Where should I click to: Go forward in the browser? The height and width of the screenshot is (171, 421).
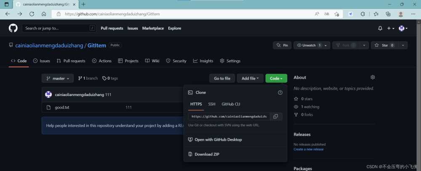(20, 14)
